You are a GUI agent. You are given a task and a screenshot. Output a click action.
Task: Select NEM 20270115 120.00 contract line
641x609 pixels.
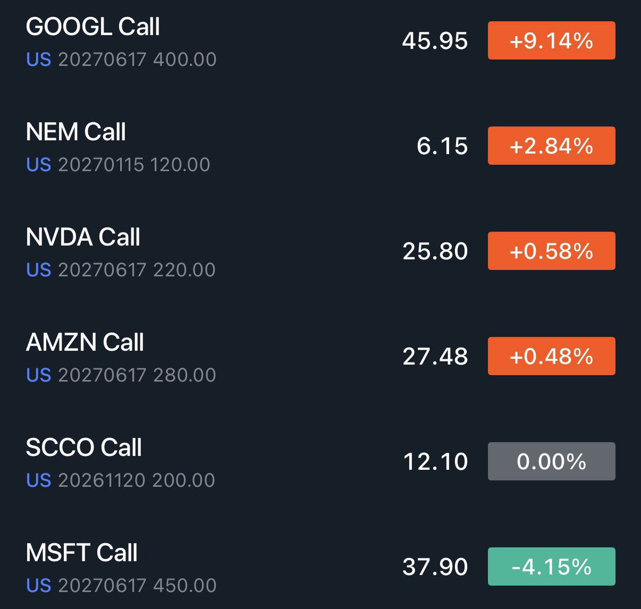click(118, 165)
